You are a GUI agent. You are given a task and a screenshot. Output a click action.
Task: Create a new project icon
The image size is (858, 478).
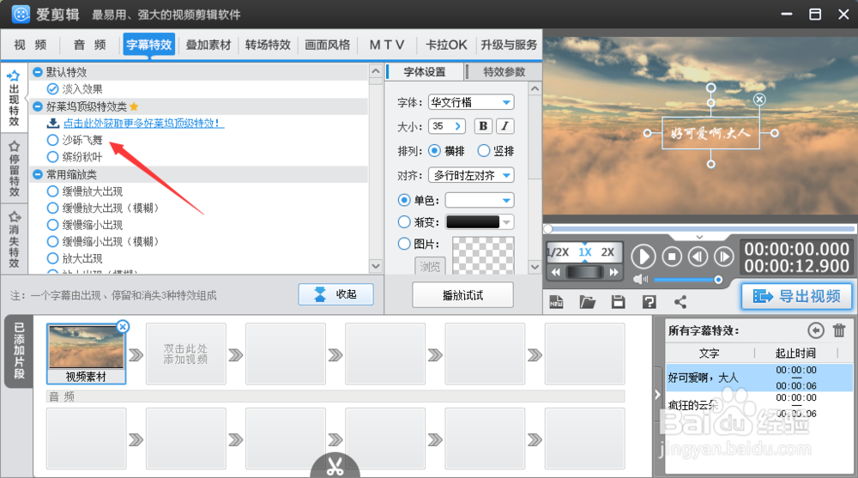coord(556,302)
